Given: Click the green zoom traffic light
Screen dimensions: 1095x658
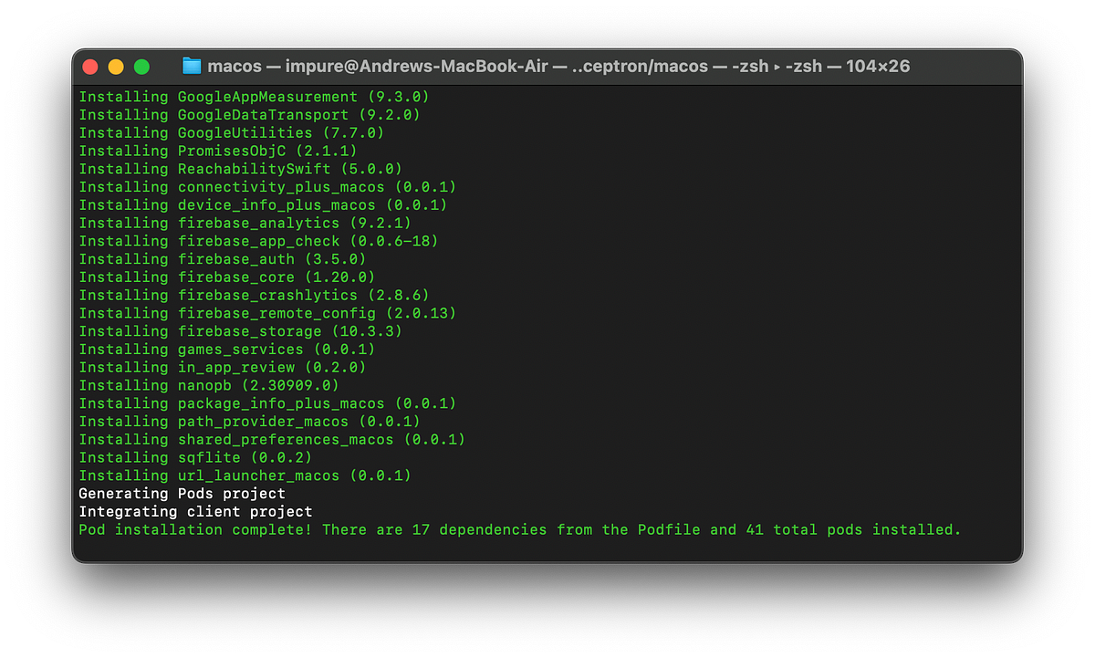Looking at the screenshot, I should tap(141, 67).
